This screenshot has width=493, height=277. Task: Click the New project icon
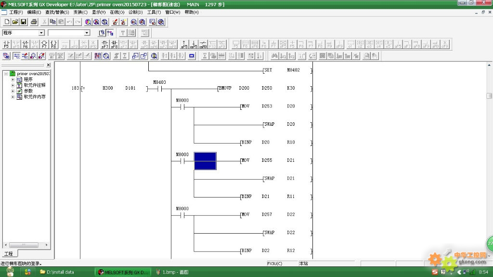pyautogui.click(x=7, y=22)
